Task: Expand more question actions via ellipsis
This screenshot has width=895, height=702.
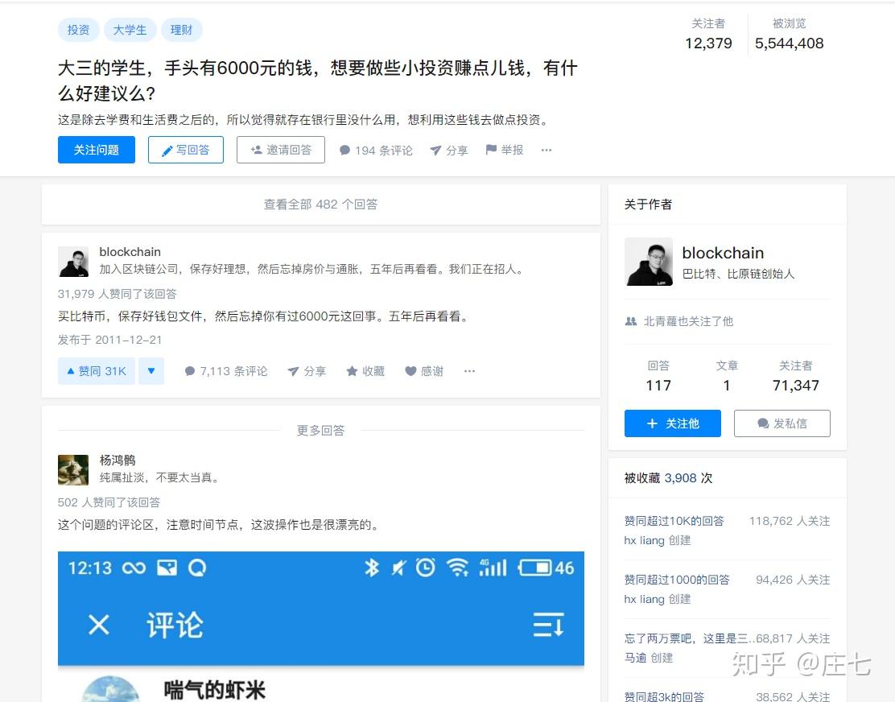Action: coord(546,150)
